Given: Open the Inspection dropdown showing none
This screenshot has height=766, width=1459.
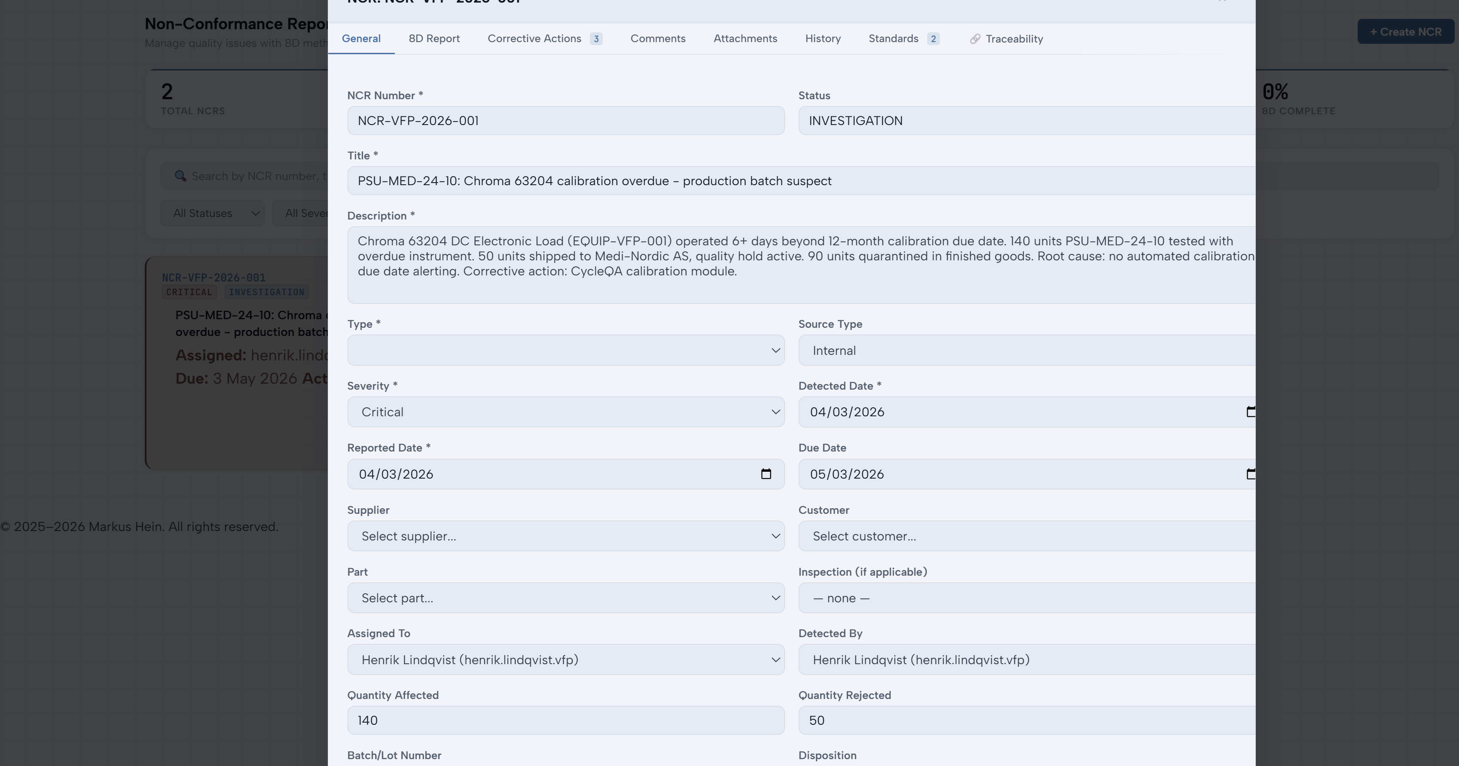Looking at the screenshot, I should [x=1027, y=598].
